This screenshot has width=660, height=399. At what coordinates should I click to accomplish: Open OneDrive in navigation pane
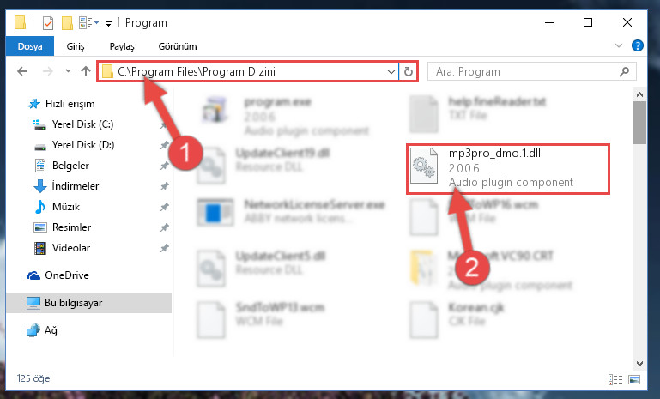pos(66,275)
